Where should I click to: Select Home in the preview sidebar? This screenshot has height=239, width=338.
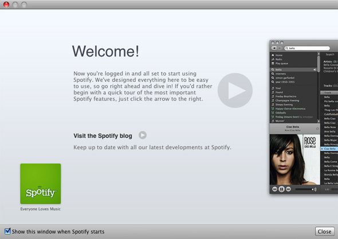coord(277,55)
